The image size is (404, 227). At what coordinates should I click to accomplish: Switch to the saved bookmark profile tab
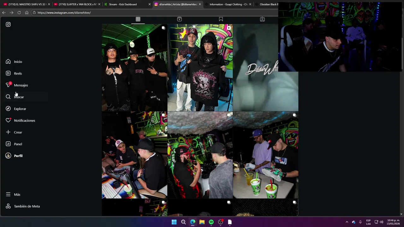[x=221, y=19]
